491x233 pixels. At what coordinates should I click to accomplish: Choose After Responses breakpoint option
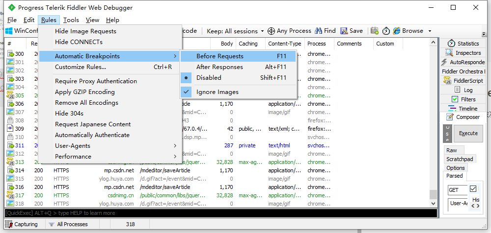pyautogui.click(x=239, y=67)
